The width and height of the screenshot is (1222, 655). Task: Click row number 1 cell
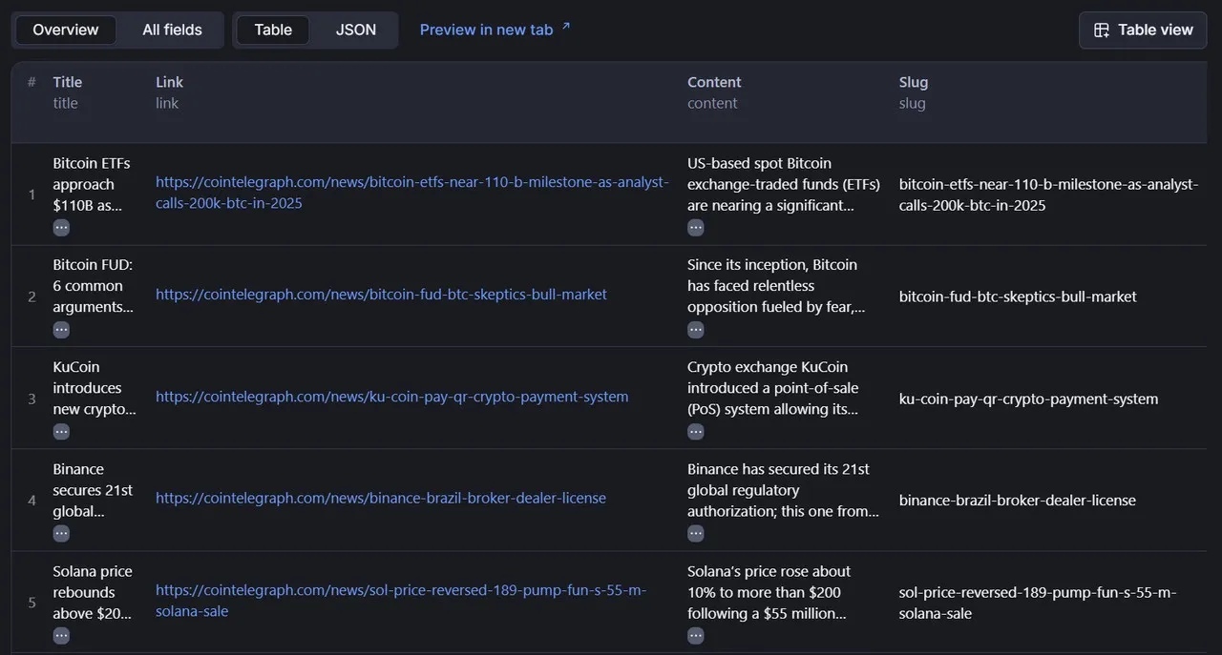point(32,194)
